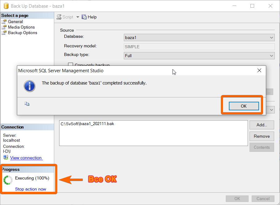Click the Script toolbar button
The width and height of the screenshot is (280, 205).
[65, 17]
